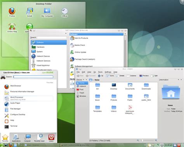Open Add-On Products module in YaST

79,38
